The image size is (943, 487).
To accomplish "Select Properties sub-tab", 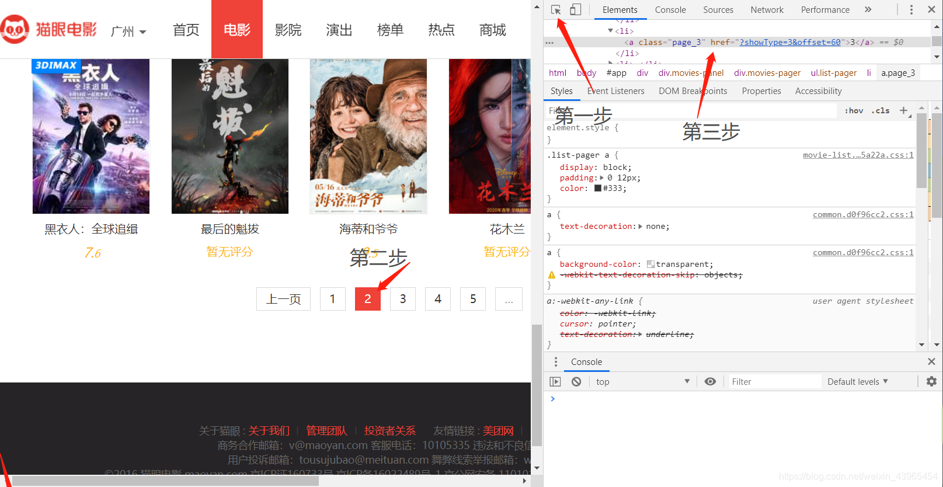I will 761,91.
